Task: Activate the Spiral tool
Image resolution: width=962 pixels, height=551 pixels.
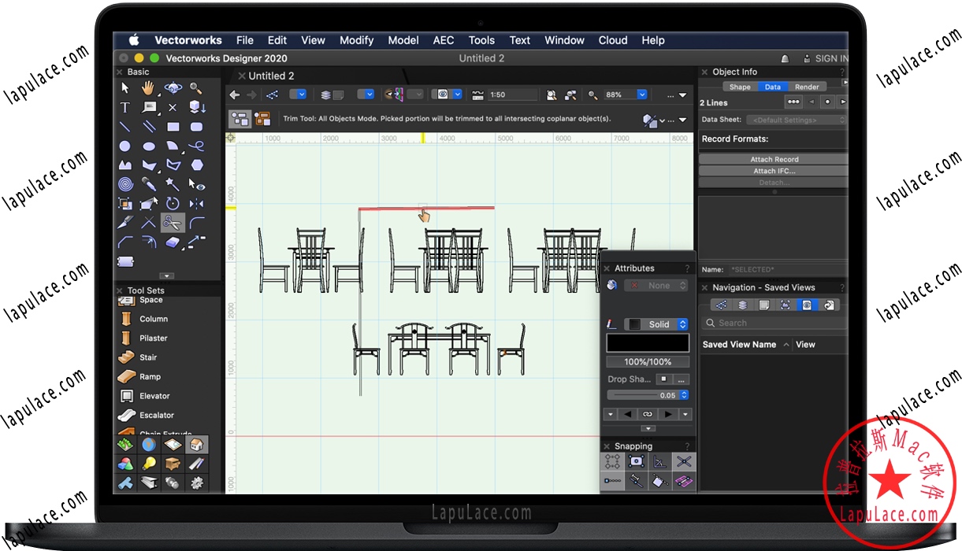Action: pyautogui.click(x=124, y=183)
